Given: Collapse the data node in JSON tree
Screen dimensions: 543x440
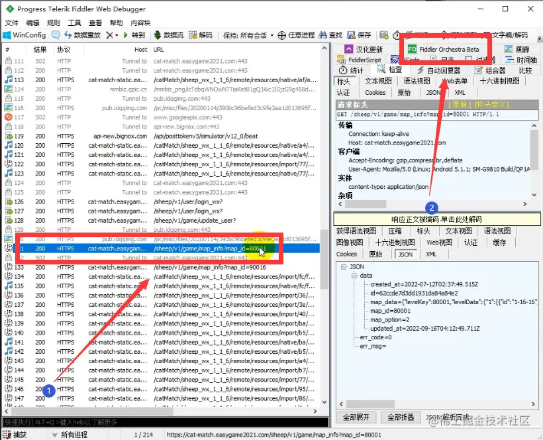Looking at the screenshot, I should (x=354, y=276).
